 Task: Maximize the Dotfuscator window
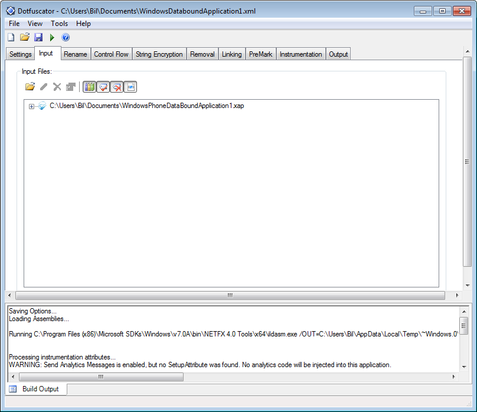(x=442, y=11)
